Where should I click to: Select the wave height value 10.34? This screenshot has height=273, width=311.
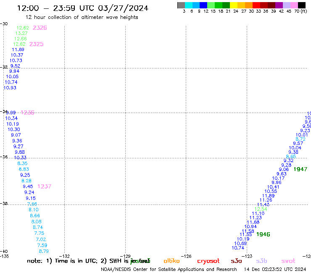[x=11, y=118]
